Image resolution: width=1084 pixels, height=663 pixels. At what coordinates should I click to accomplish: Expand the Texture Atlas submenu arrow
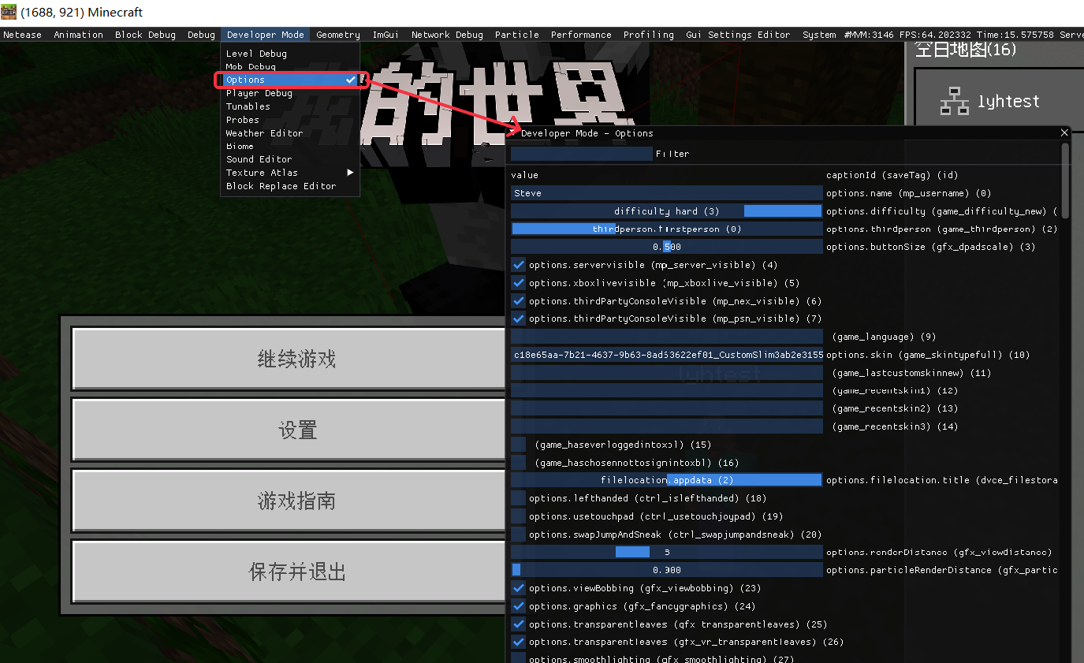[x=350, y=173]
